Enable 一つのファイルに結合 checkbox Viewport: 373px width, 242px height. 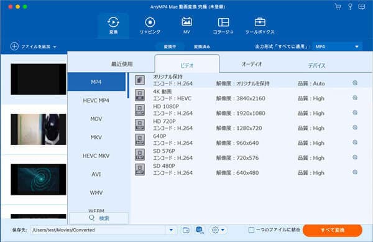(x=251, y=230)
